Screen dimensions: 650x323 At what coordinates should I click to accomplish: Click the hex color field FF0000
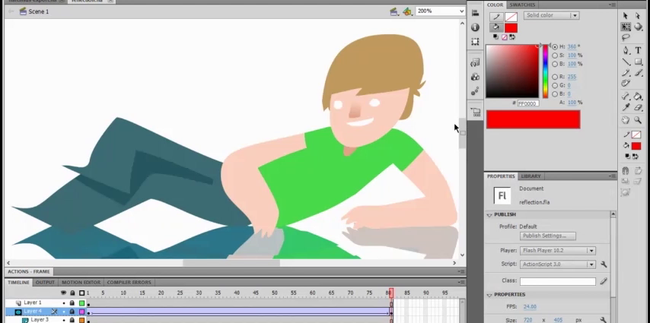pyautogui.click(x=527, y=103)
